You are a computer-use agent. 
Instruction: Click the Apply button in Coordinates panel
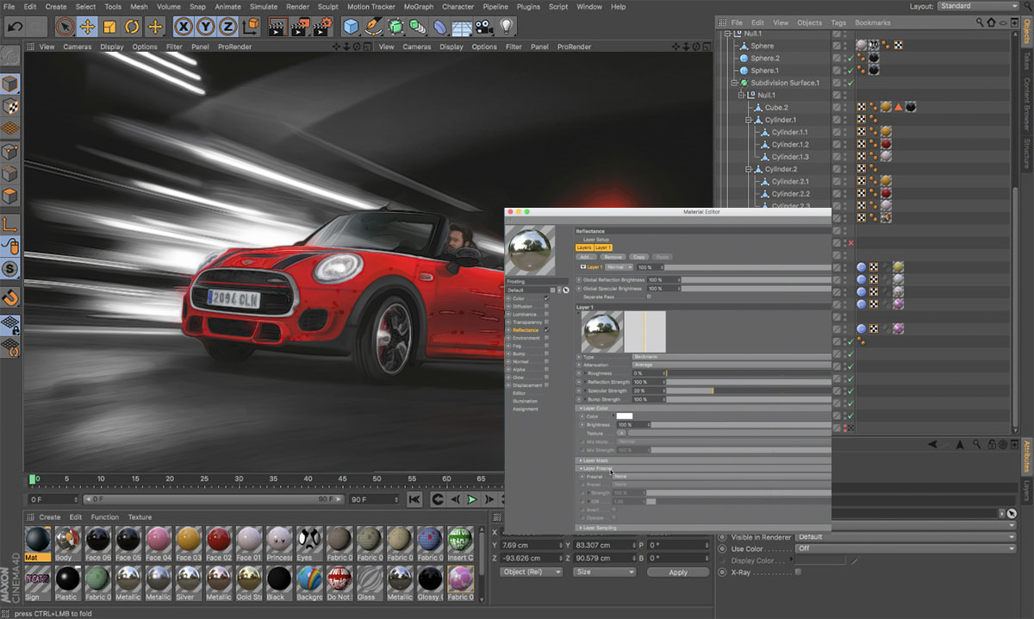pyautogui.click(x=678, y=572)
